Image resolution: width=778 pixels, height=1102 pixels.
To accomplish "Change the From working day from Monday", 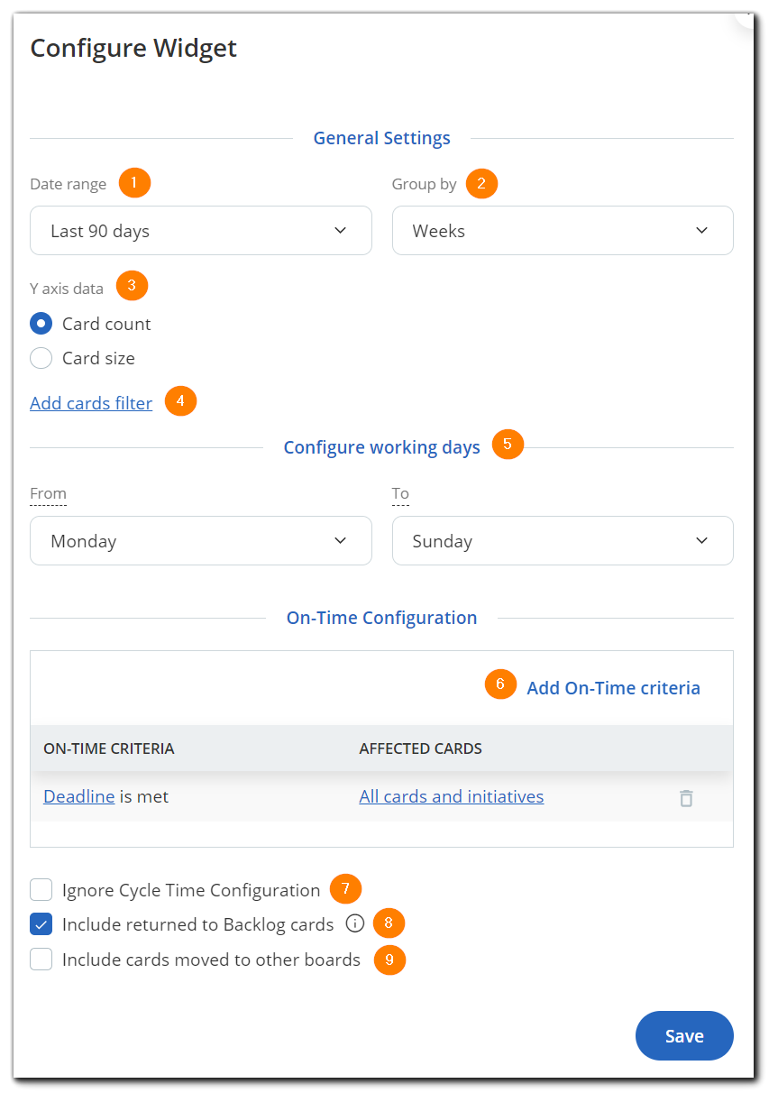I will point(200,541).
